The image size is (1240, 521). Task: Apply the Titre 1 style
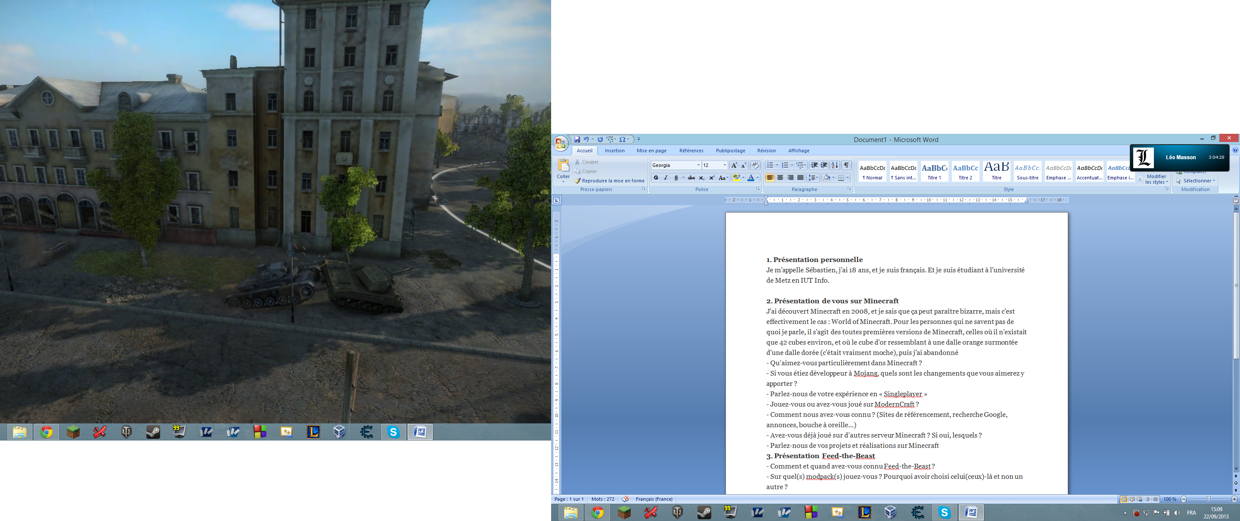pyautogui.click(x=934, y=171)
